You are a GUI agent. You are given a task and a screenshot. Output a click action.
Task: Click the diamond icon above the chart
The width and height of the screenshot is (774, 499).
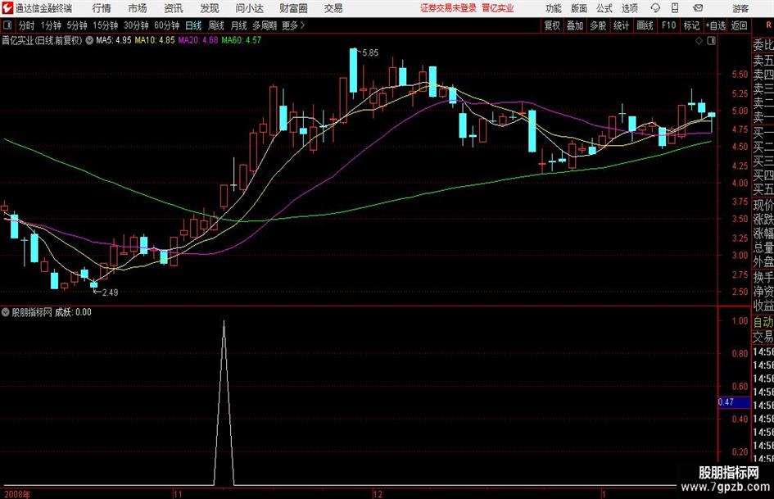(x=699, y=41)
